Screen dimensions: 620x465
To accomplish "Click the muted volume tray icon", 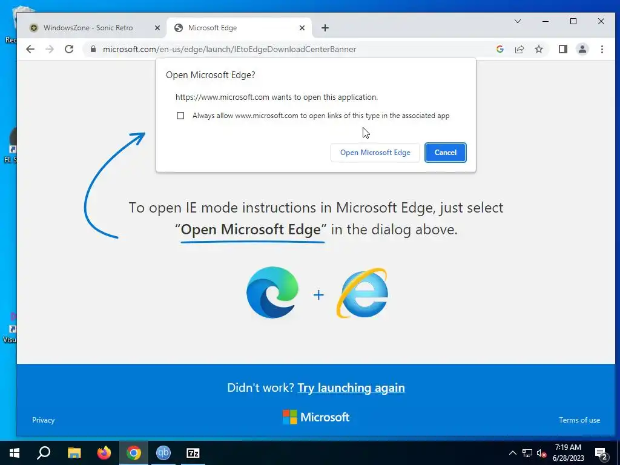I will [541, 453].
